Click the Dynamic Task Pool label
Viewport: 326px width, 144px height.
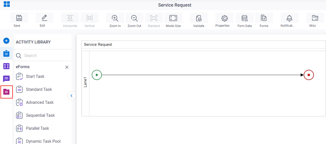click(43, 141)
